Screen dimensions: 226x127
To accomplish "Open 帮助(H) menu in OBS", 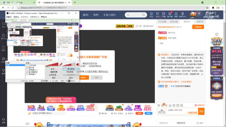I will coord(44,17).
